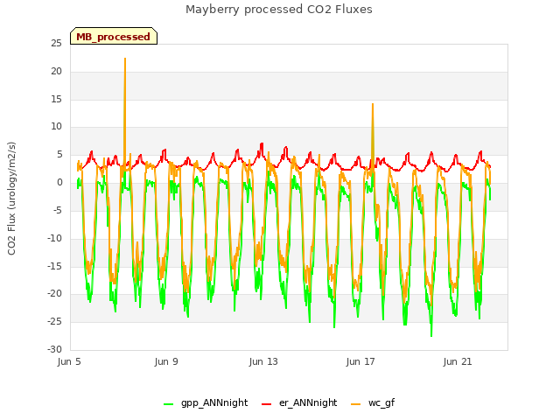
Task: Click the Jun 9 x-axis label
Action: [166, 361]
